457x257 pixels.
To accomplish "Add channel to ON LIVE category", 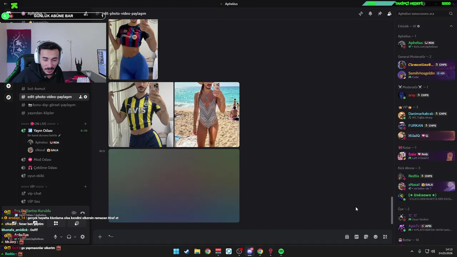I will click(85, 124).
